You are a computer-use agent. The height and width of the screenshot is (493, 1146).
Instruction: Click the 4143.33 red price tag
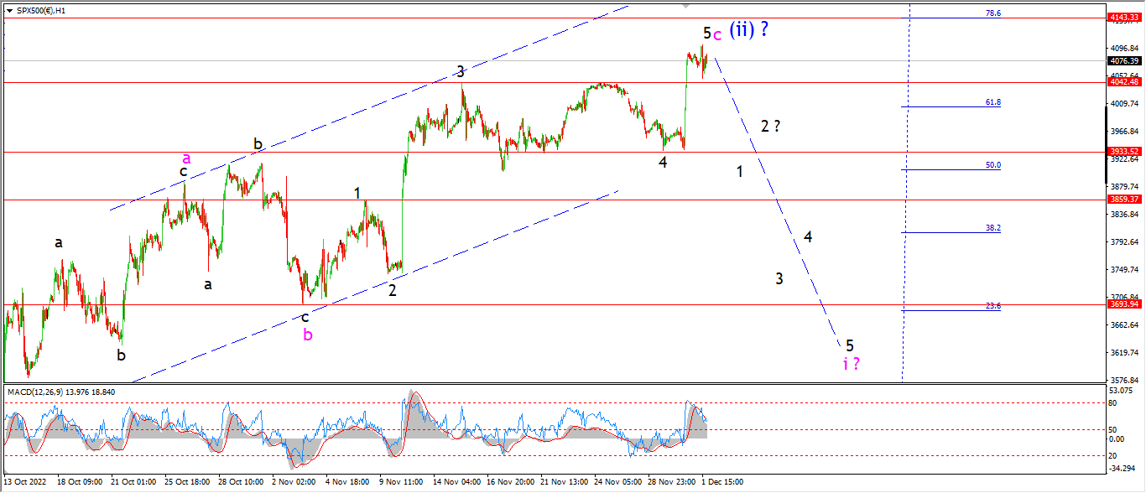tap(1122, 18)
